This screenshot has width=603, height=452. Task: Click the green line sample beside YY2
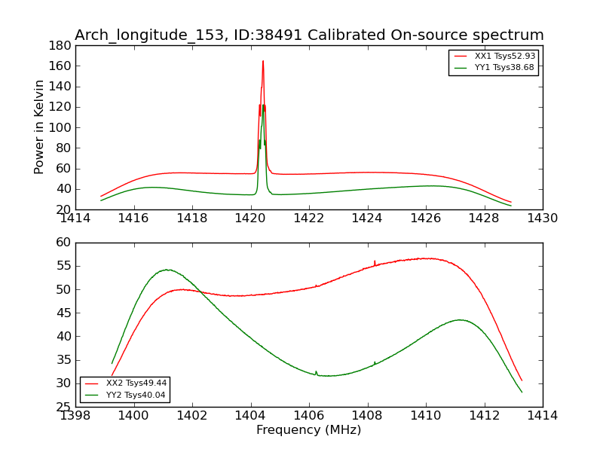pyautogui.click(x=92, y=395)
